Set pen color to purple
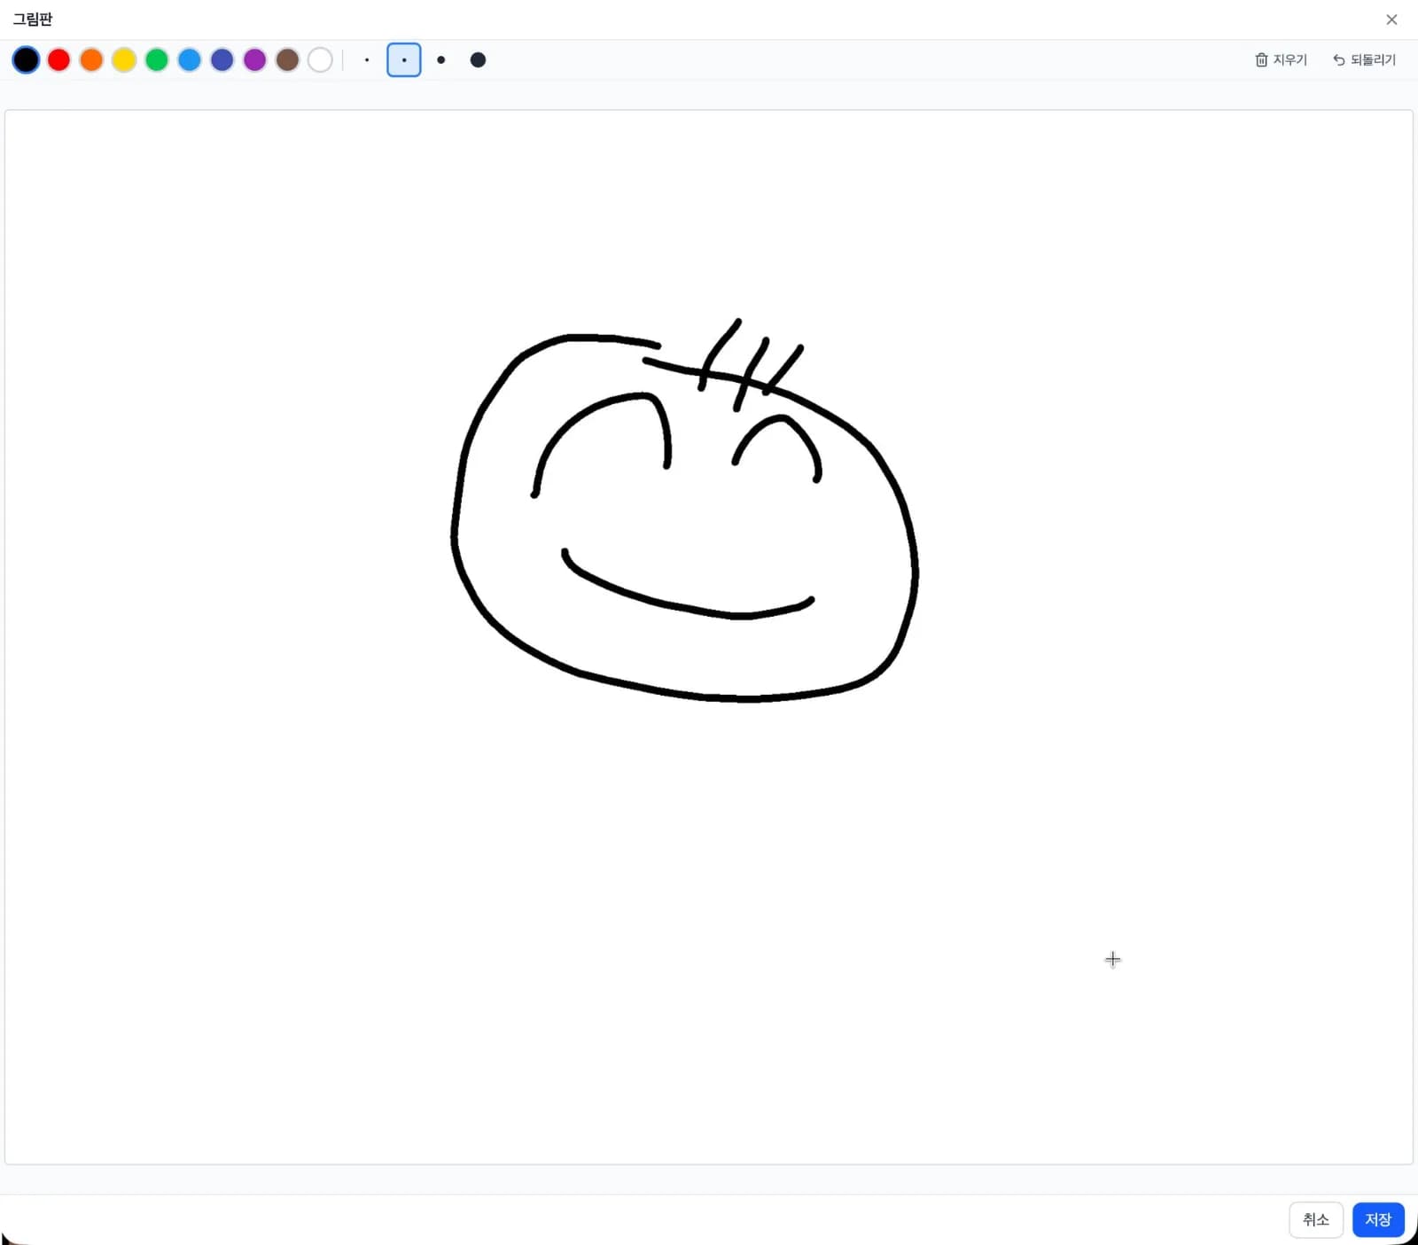1418x1245 pixels. click(255, 60)
